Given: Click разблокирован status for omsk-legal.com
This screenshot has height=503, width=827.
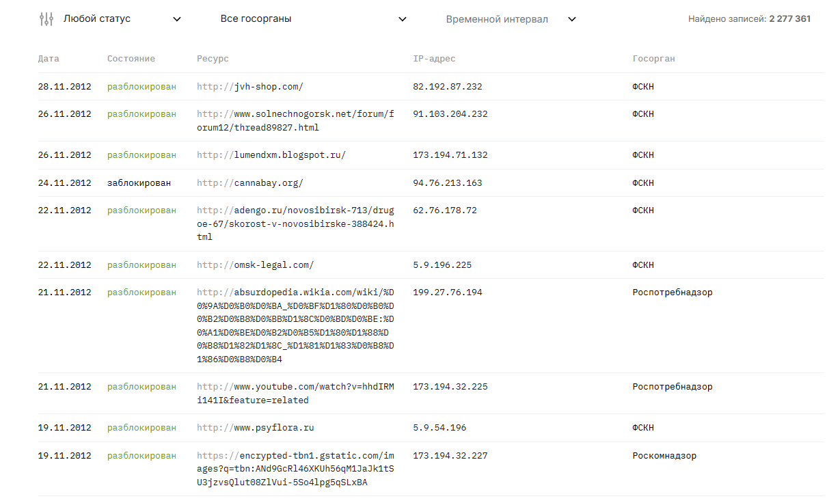Looking at the screenshot, I should (x=141, y=265).
